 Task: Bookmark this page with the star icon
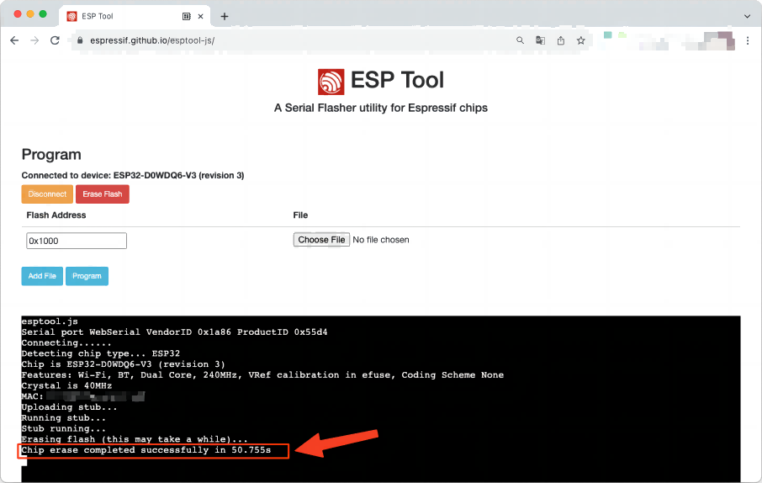[x=580, y=40]
